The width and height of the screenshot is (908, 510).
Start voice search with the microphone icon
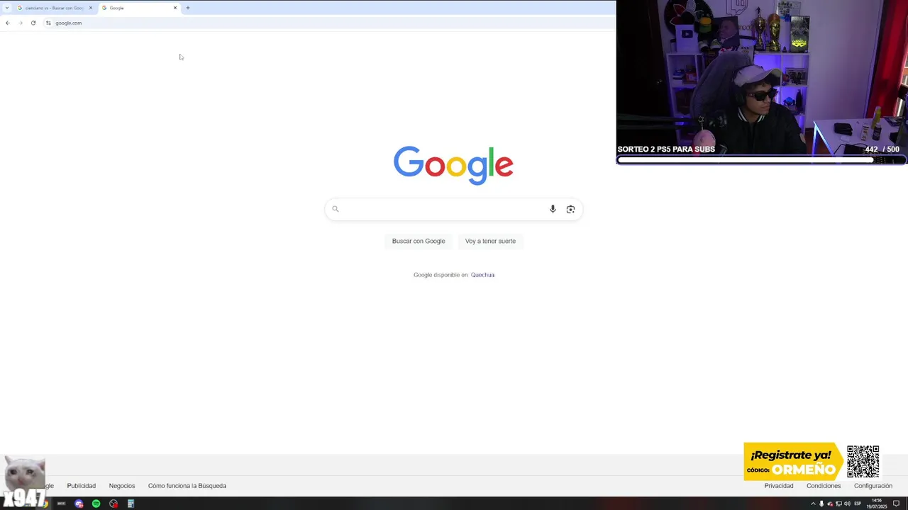coord(553,209)
